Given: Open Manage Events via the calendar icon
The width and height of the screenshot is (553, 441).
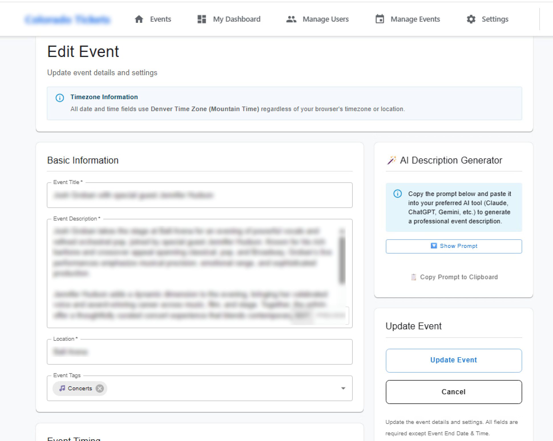Looking at the screenshot, I should pos(380,19).
